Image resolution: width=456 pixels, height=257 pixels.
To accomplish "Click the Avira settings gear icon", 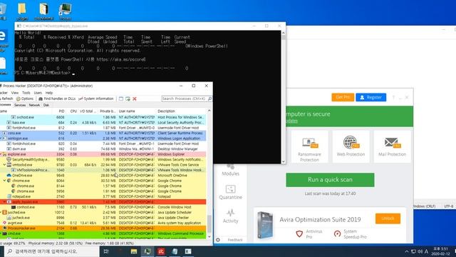I will pos(218,240).
